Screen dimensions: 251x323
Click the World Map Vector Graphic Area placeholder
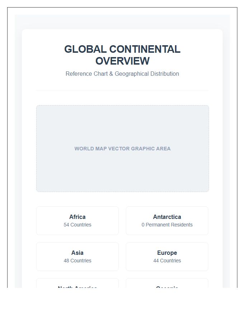(123, 149)
